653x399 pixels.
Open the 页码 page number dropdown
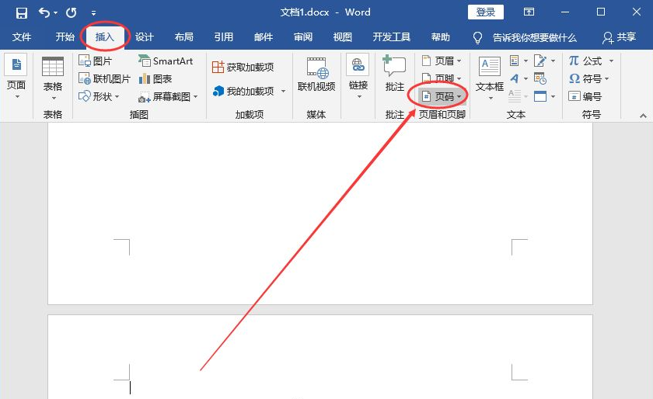coord(442,96)
